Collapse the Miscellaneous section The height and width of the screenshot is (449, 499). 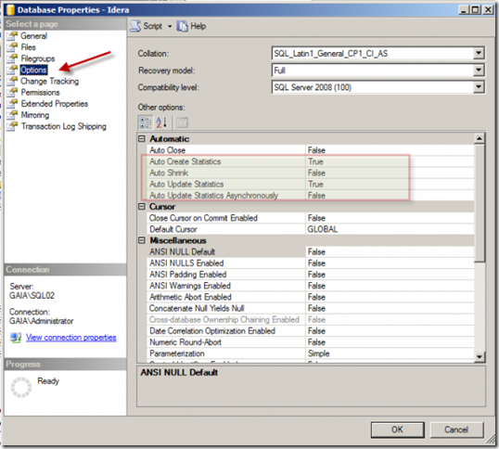coord(142,240)
